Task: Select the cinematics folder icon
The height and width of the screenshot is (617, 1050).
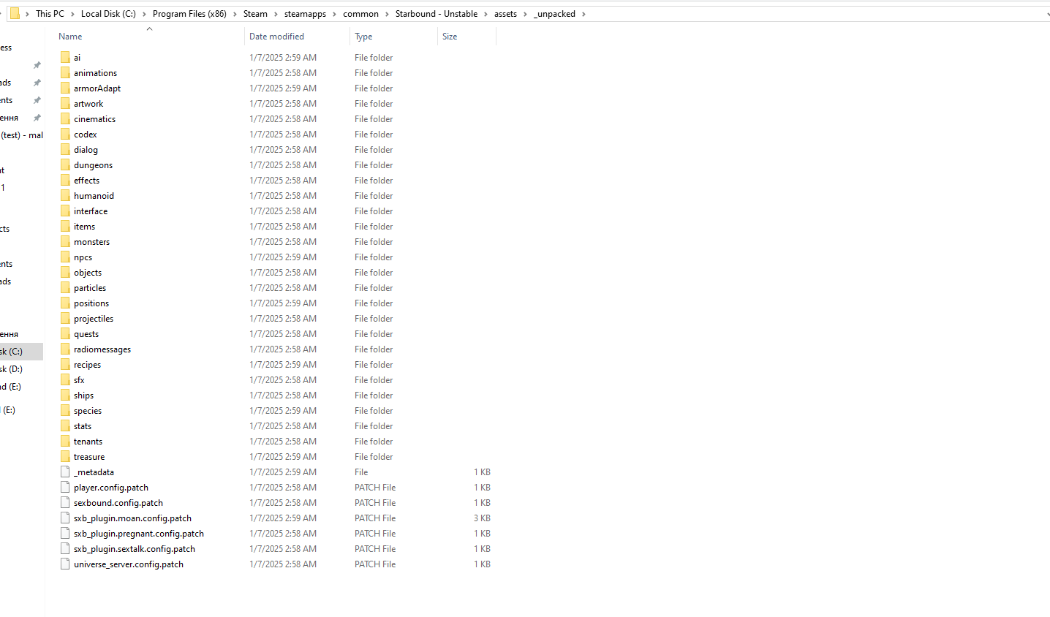Action: click(x=65, y=119)
